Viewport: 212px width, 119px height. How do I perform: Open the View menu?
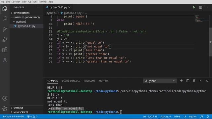pos(24,2)
